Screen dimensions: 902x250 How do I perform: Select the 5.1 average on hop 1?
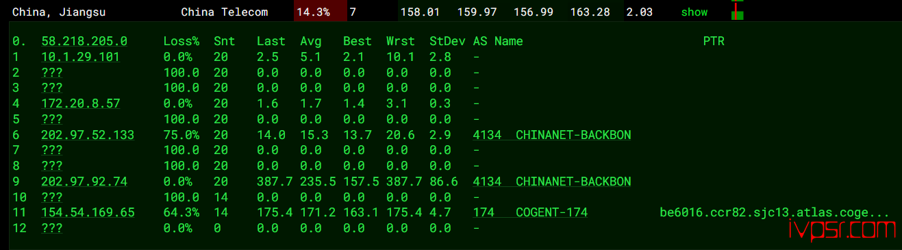pyautogui.click(x=311, y=57)
